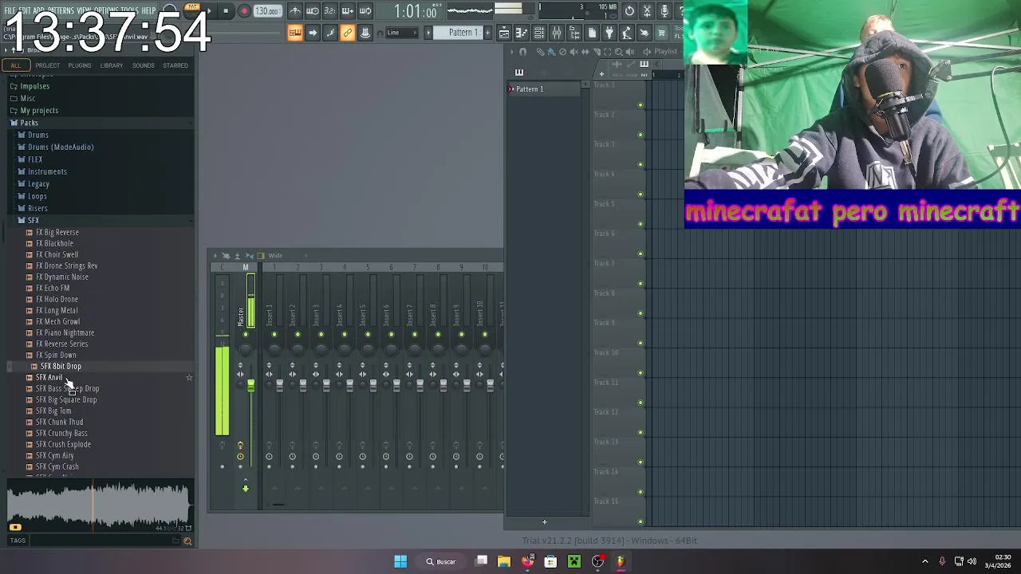Select the Zoom tool in Playlist
This screenshot has height=574, width=1021.
coord(618,52)
